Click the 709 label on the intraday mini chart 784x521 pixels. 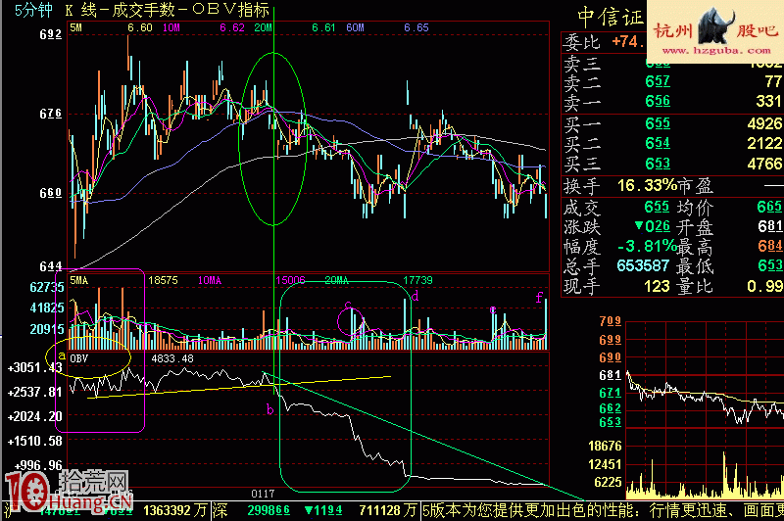tap(610, 321)
